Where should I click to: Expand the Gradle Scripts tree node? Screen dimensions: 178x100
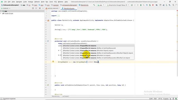click(1, 13)
